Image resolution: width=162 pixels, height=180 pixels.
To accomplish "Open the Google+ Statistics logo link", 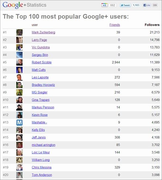I will pos(24,5).
